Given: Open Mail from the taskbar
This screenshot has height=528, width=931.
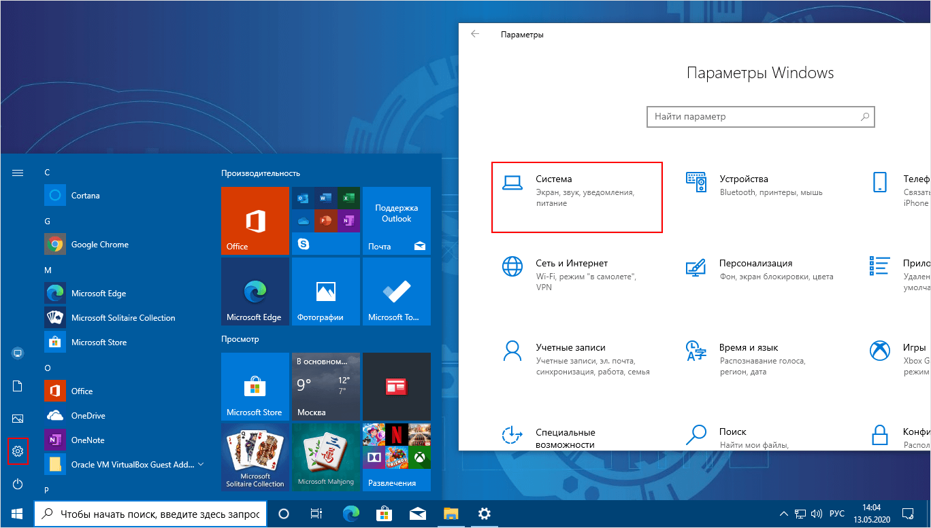Looking at the screenshot, I should point(417,514).
